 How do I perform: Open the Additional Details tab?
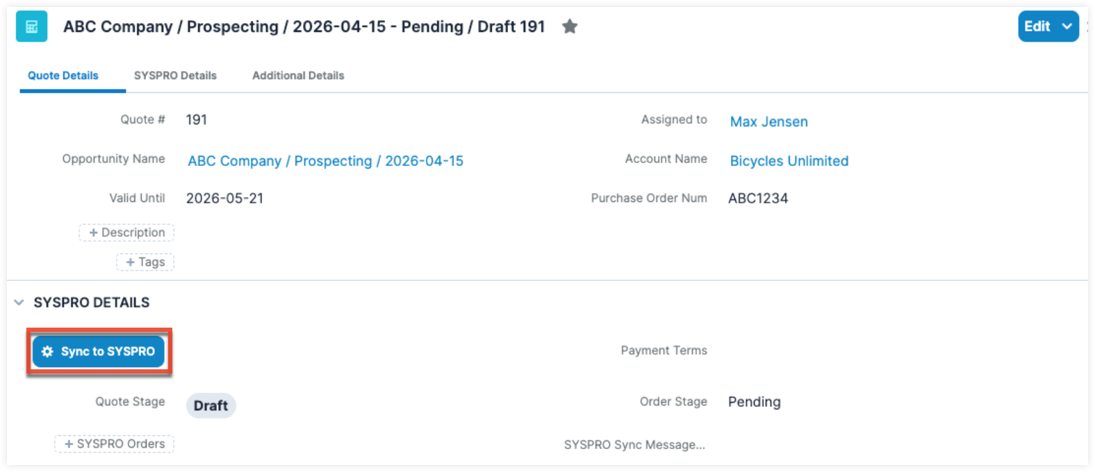tap(298, 76)
